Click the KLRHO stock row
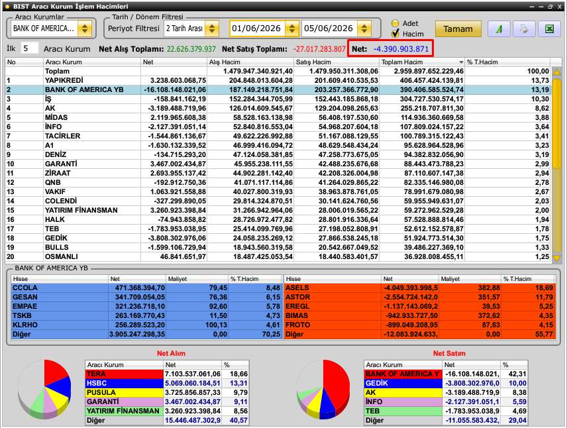Viewport: 567px width, 428px height. point(146,325)
